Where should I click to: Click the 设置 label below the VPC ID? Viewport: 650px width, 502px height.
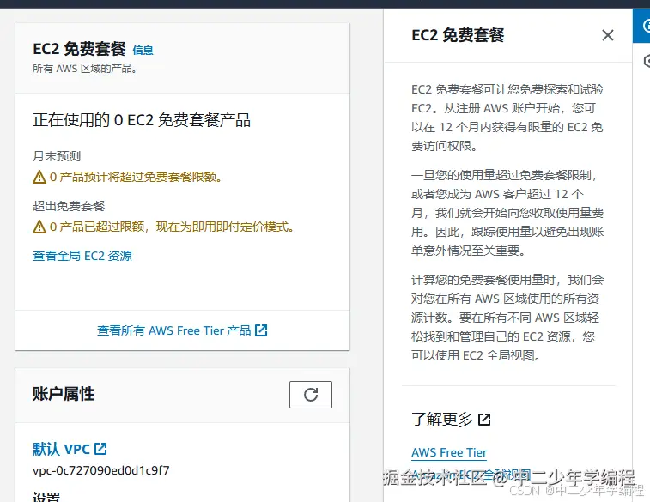point(46,496)
